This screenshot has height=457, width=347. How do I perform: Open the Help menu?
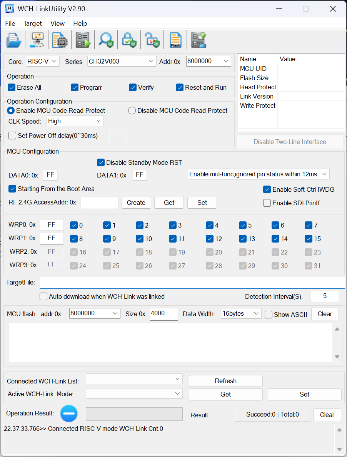tap(80, 23)
